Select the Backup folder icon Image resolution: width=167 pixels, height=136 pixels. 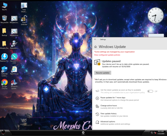(x=4, y=32)
